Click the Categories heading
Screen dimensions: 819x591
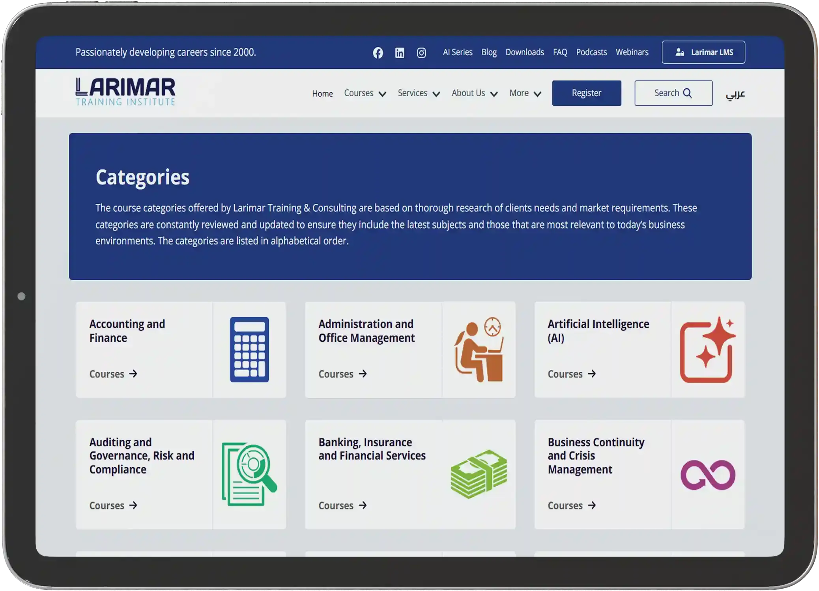coord(142,177)
